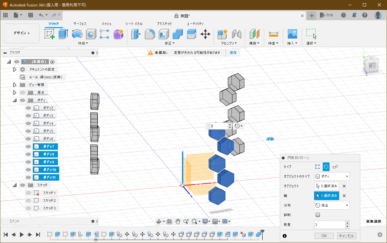
Task: Select the Insert image tool
Action: click(x=292, y=34)
